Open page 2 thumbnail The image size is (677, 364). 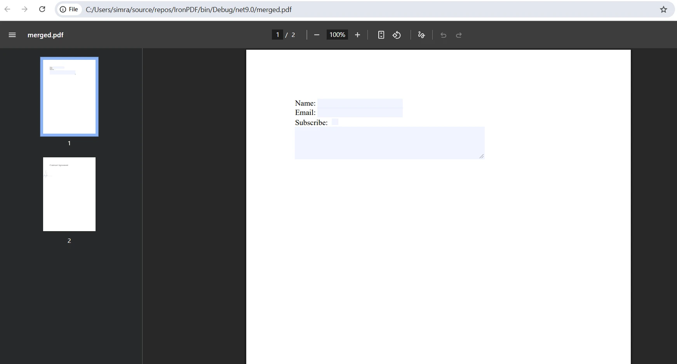click(x=69, y=194)
